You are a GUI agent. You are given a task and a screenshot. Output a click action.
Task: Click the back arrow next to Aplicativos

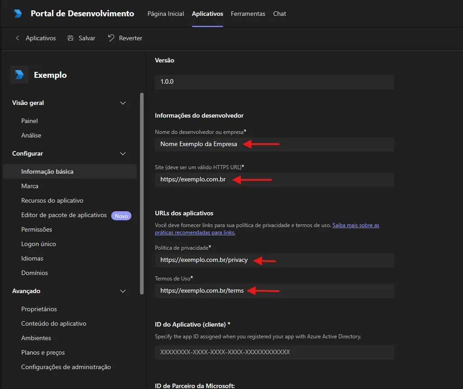point(18,38)
